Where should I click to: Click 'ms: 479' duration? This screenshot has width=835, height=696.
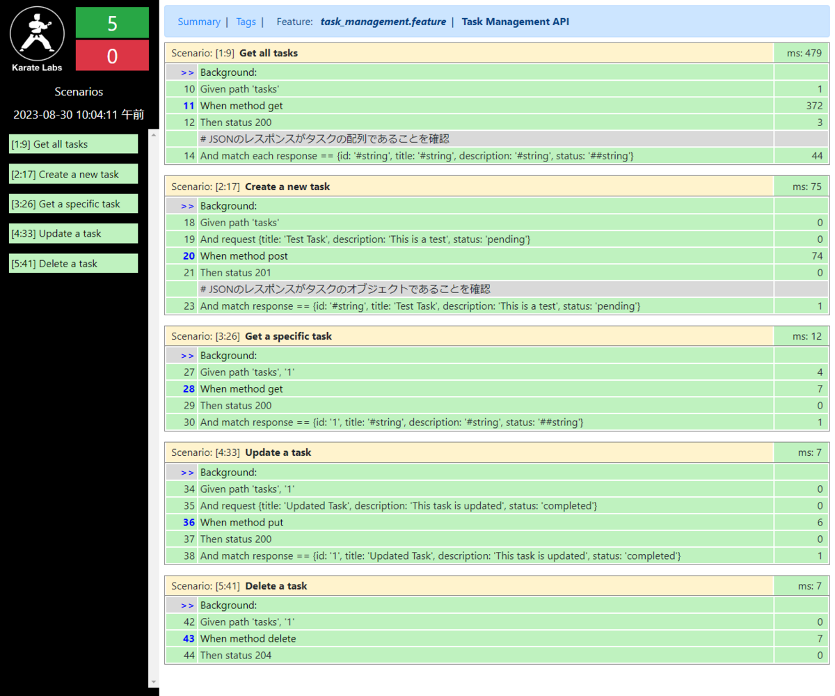(x=802, y=53)
